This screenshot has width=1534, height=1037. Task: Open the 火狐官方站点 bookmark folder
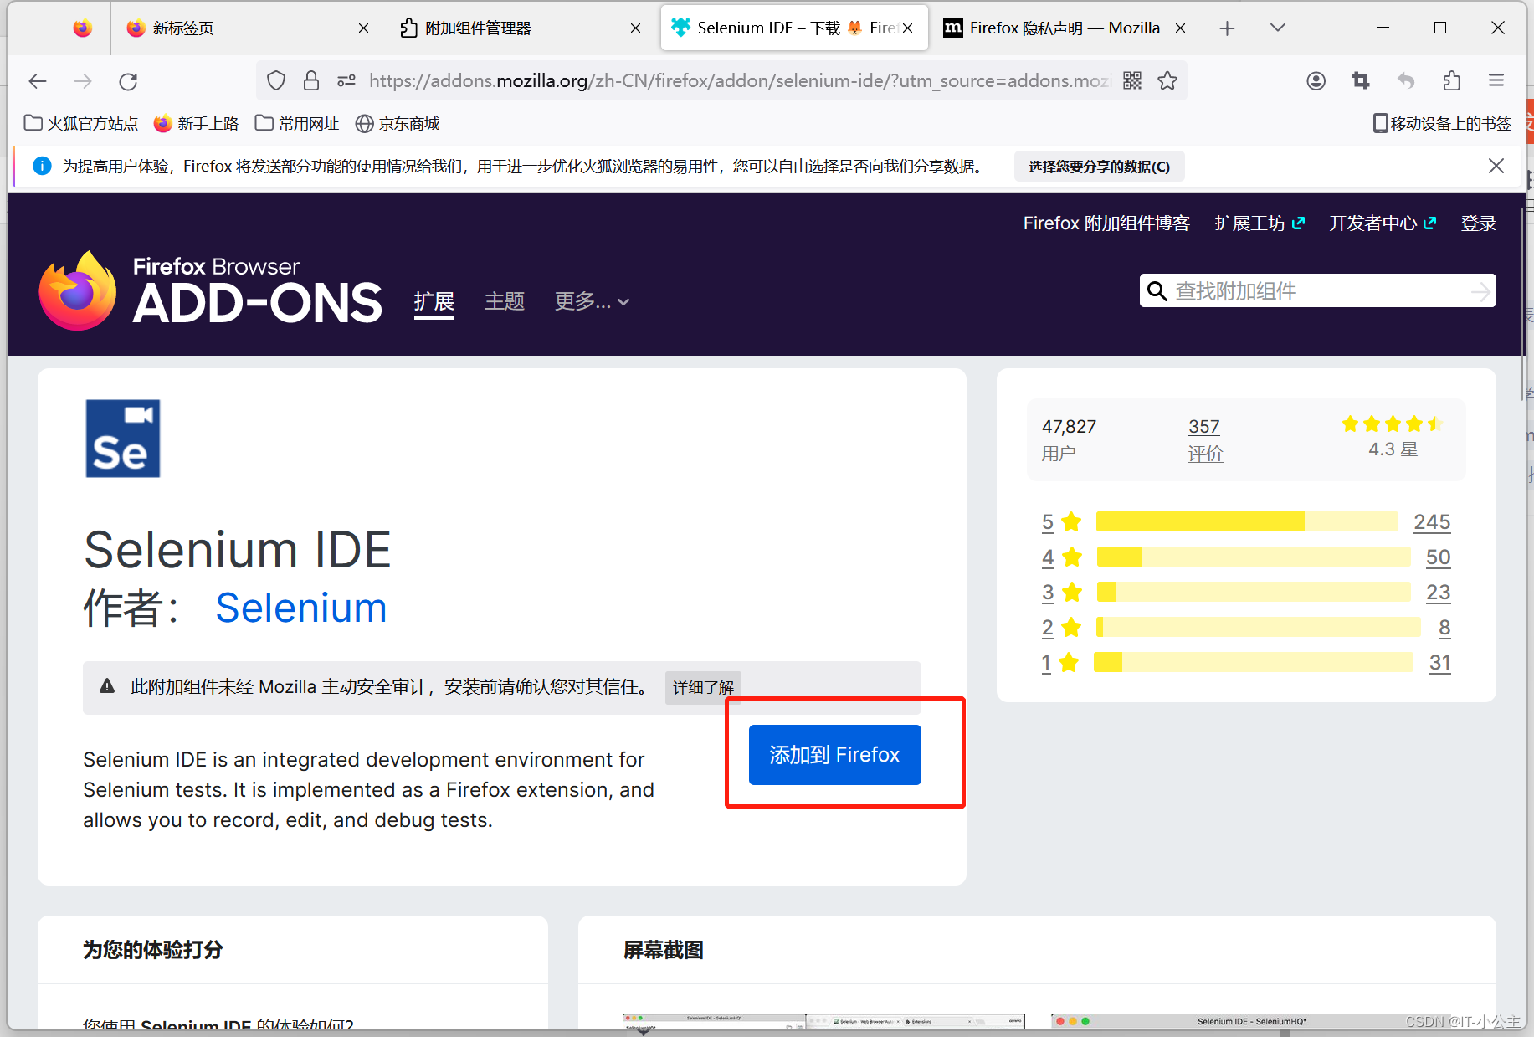[81, 123]
